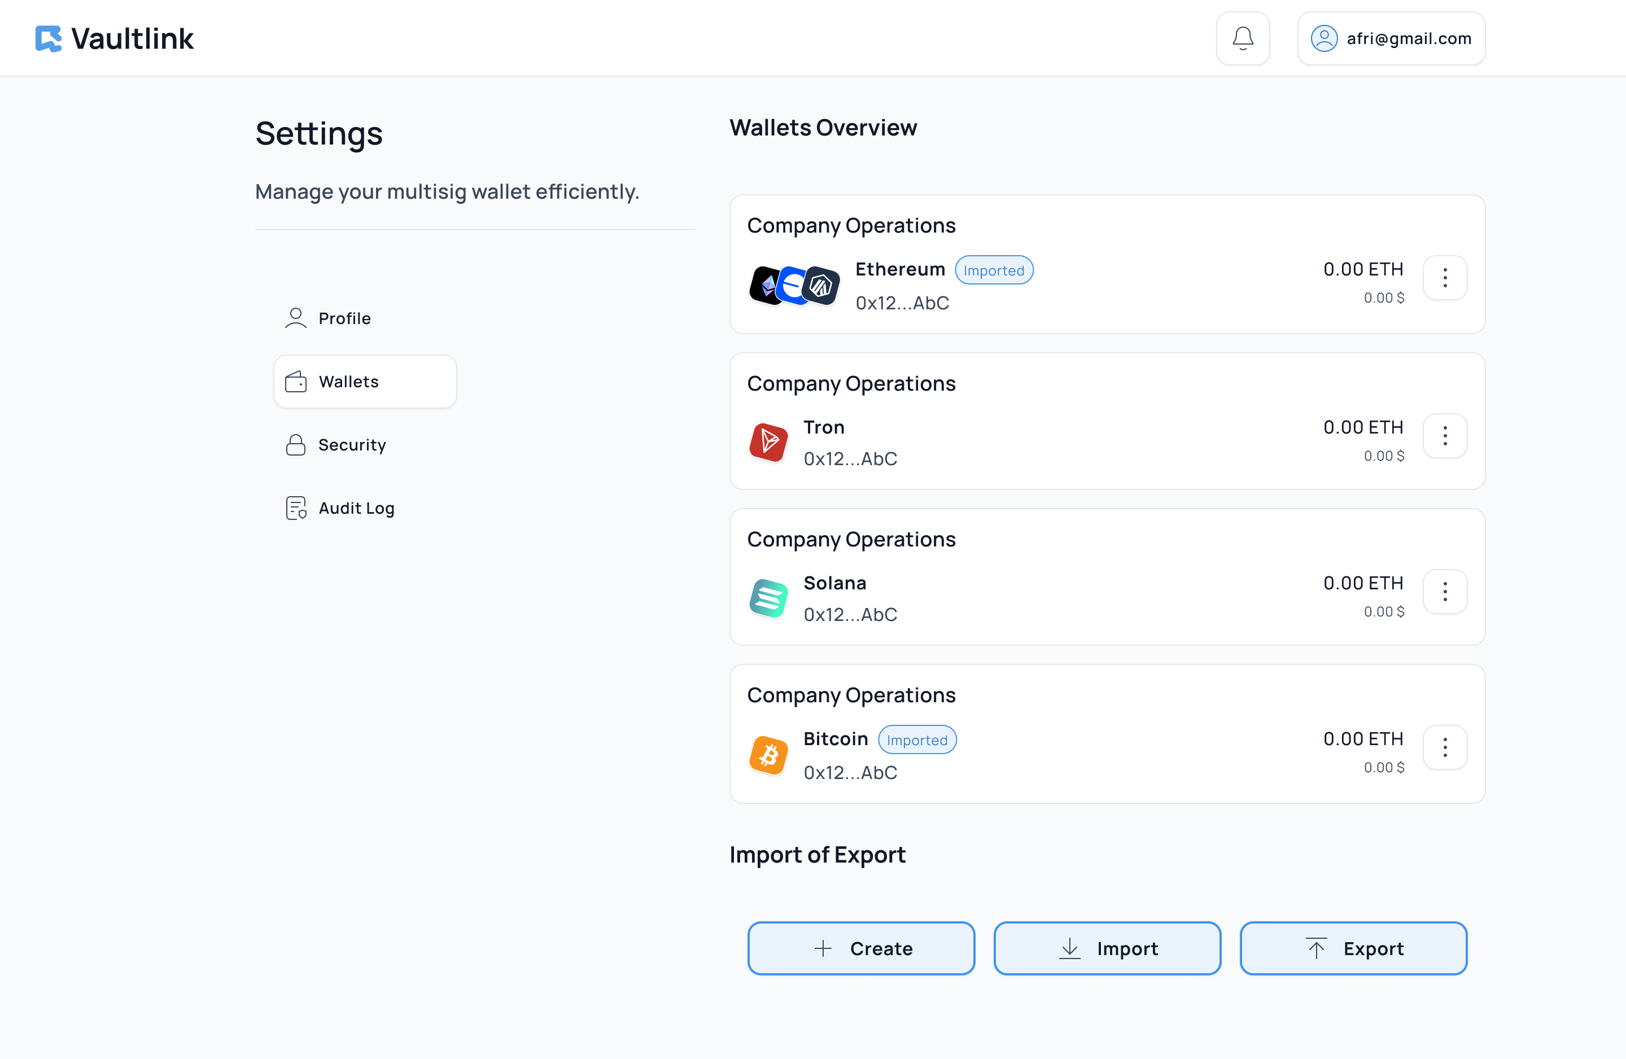
Task: Click Company Operations title above Tron
Action: coord(851,383)
